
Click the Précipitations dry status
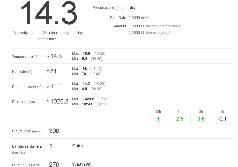[132, 8]
